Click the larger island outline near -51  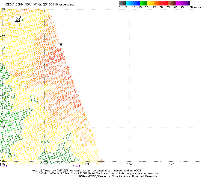tap(18, 19)
